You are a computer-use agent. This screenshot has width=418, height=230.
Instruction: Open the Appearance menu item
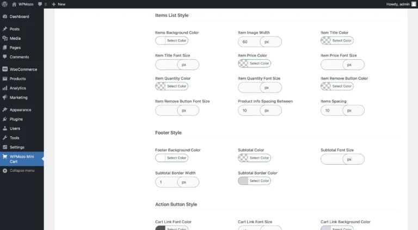22,110
